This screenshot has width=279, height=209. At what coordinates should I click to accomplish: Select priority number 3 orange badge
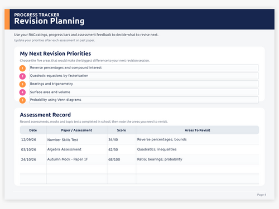[x=22, y=84]
